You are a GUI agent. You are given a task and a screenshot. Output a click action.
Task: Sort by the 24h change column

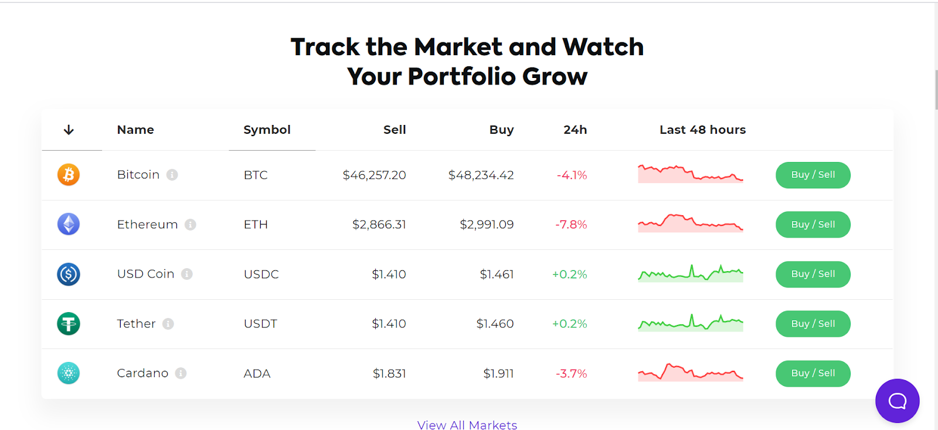[x=575, y=130]
